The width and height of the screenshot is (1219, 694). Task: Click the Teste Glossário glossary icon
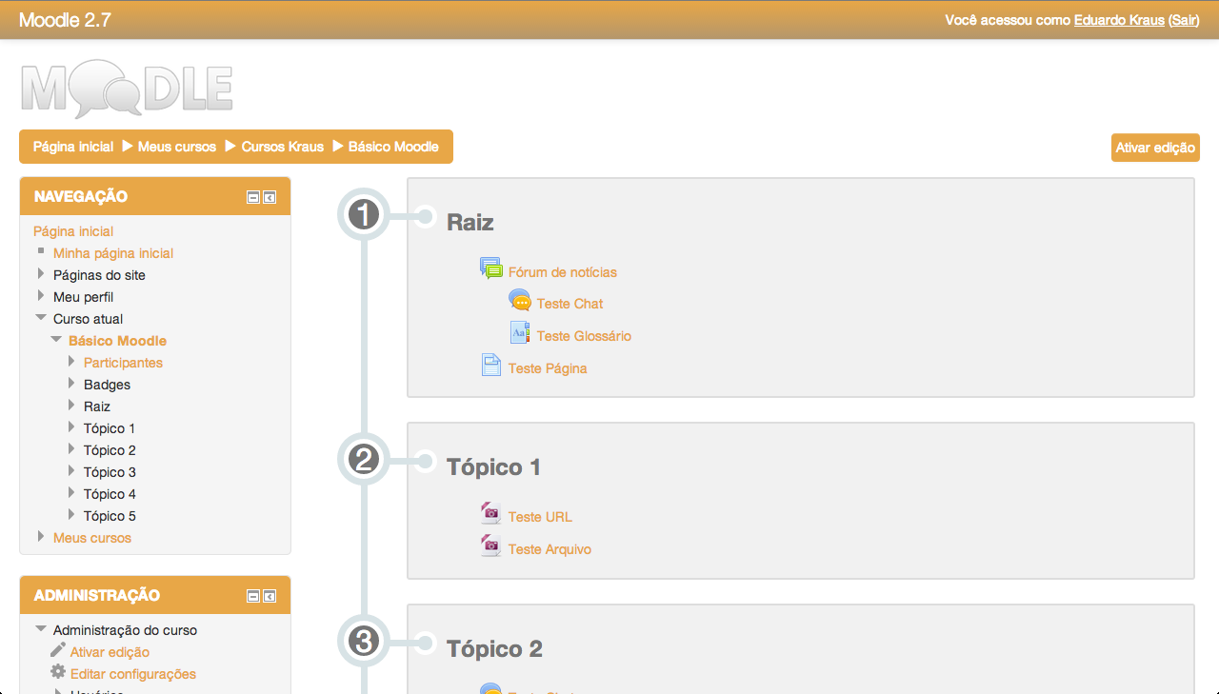coord(520,333)
